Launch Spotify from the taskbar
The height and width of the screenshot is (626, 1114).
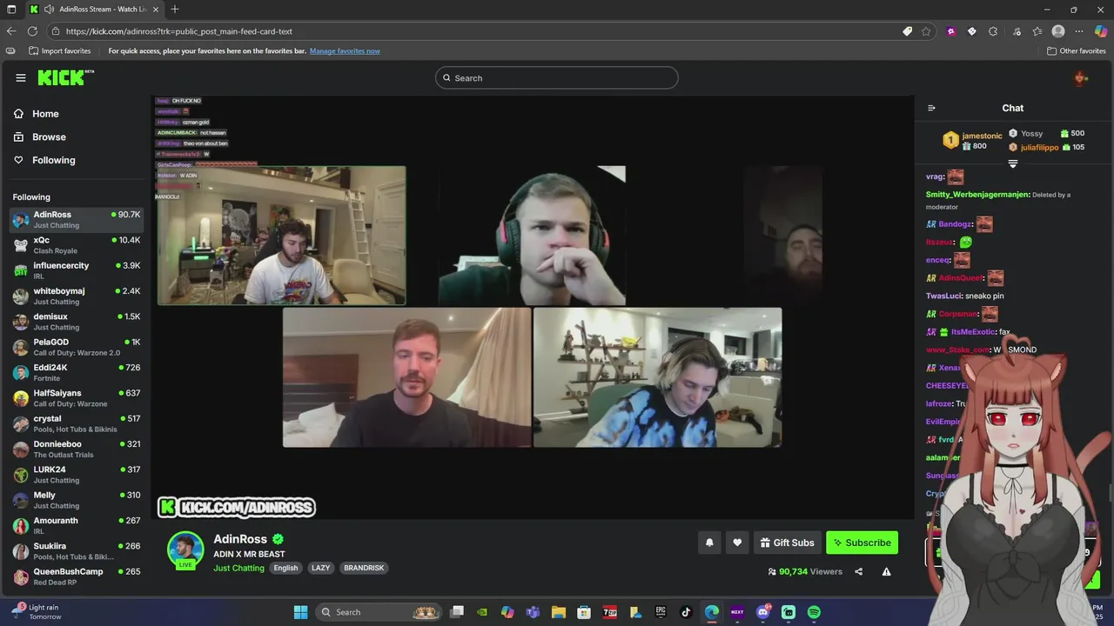(x=814, y=612)
